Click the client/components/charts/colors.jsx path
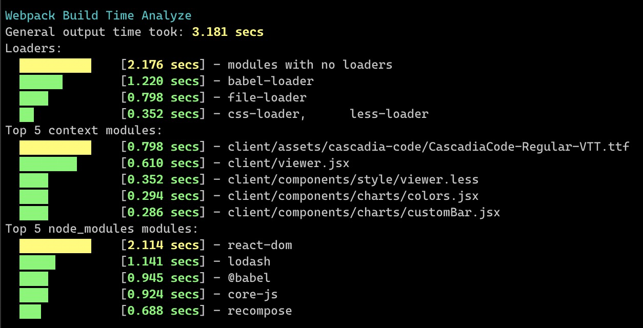 [353, 196]
